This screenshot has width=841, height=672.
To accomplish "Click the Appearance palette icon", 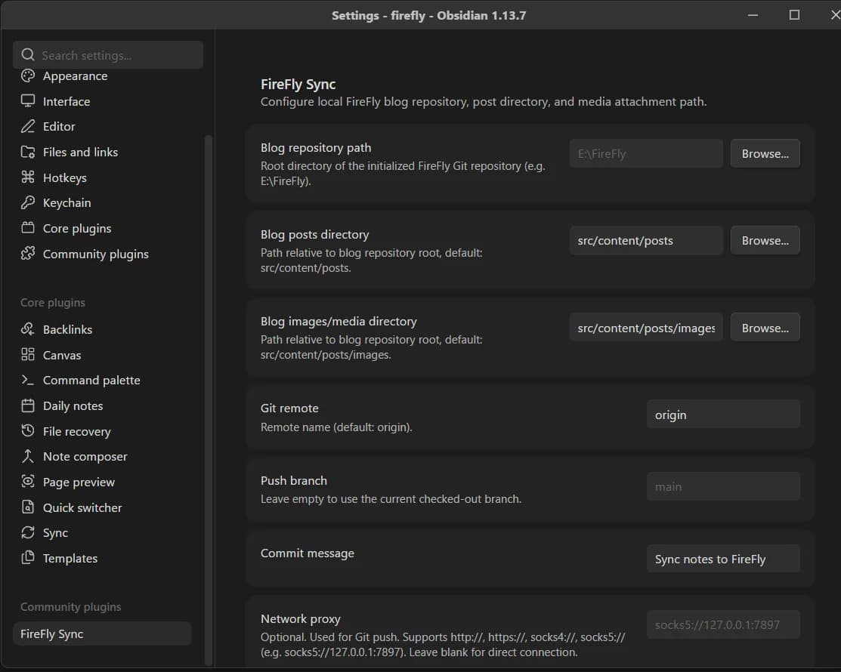I will click(28, 76).
